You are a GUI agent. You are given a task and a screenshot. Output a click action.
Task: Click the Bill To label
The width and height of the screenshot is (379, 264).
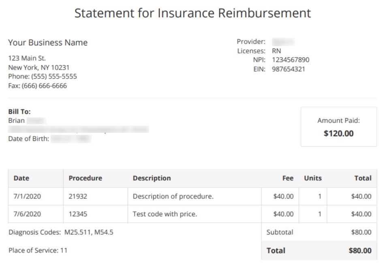(19, 112)
